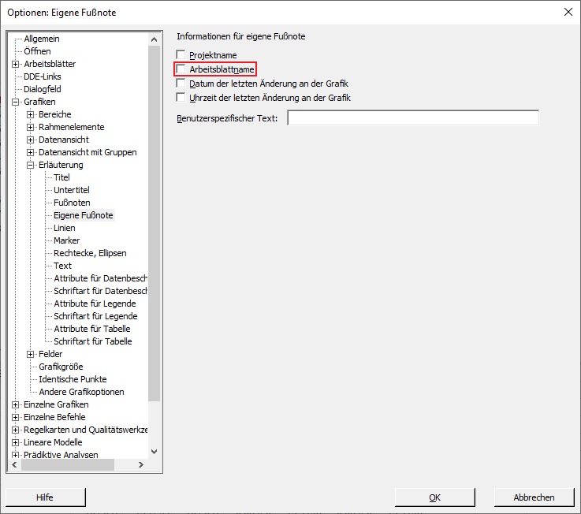The width and height of the screenshot is (581, 514).
Task: Select Attribute für Tabelle
Action: [x=92, y=329]
